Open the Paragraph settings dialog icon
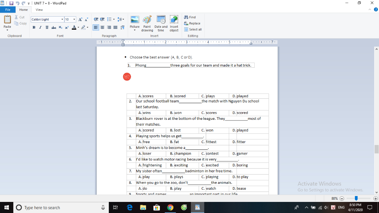 click(123, 27)
